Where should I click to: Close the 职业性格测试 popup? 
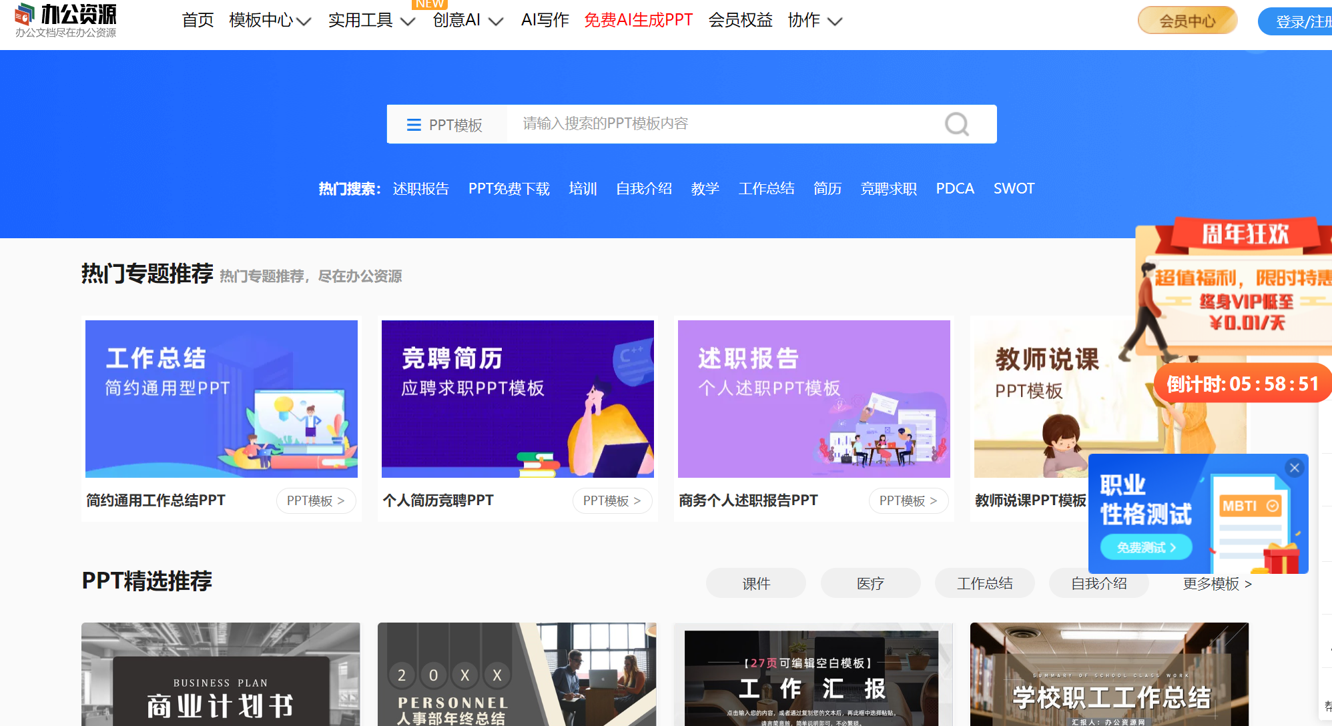click(x=1295, y=467)
